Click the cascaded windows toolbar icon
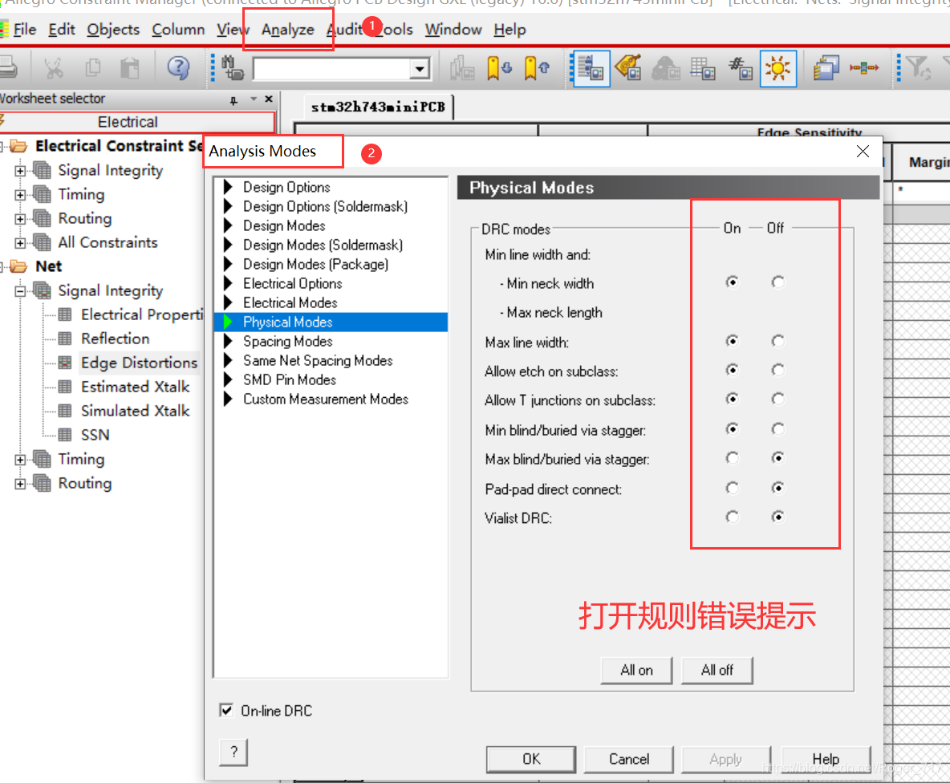Screen dimensions: 950x783 [826, 69]
